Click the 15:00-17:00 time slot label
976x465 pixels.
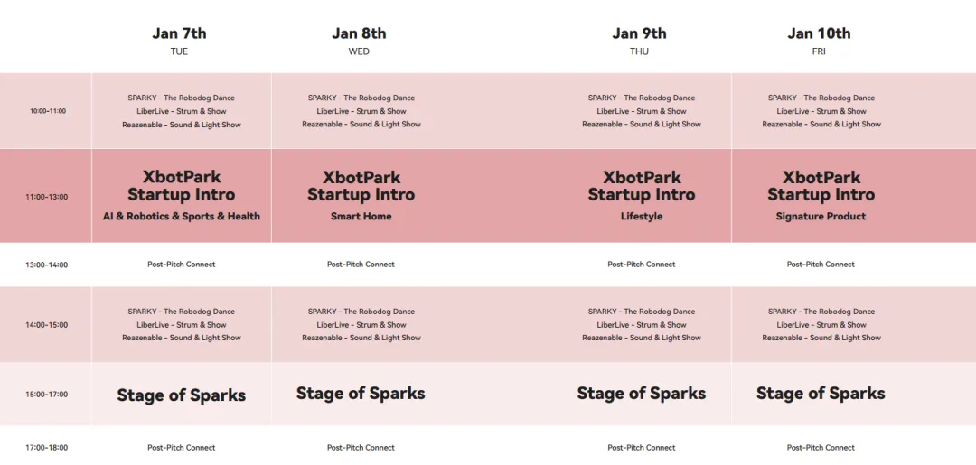pos(46,395)
